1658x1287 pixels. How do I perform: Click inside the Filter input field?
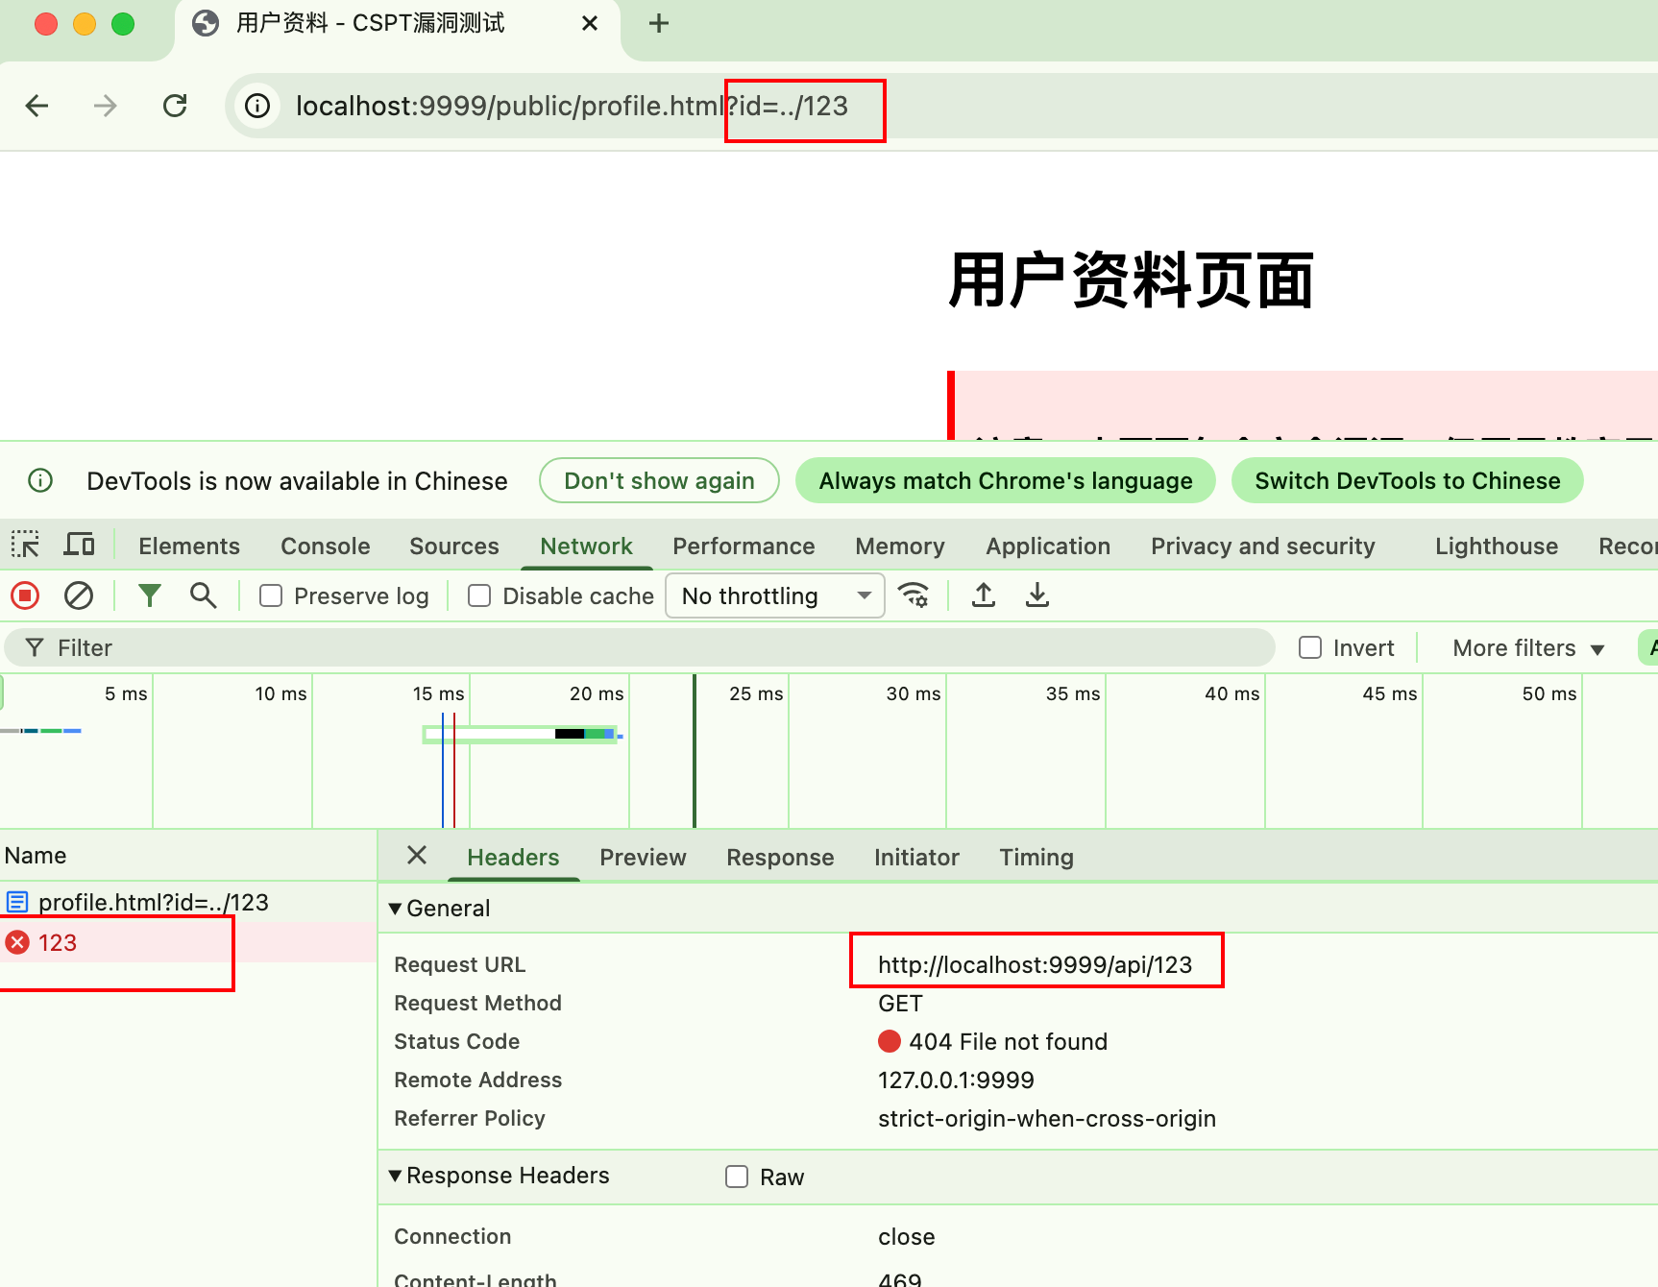point(384,647)
